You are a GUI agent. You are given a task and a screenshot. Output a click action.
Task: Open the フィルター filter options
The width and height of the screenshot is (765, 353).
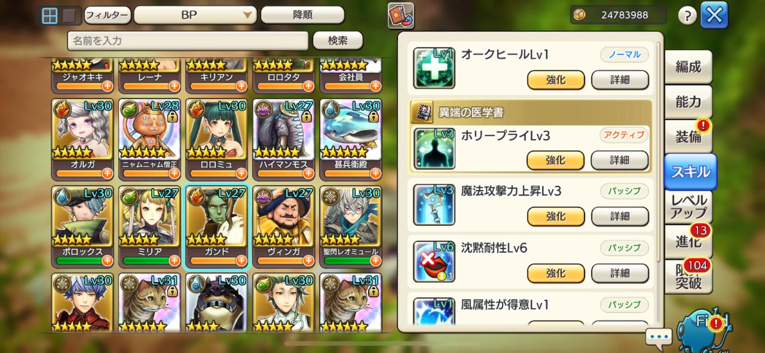(x=107, y=15)
